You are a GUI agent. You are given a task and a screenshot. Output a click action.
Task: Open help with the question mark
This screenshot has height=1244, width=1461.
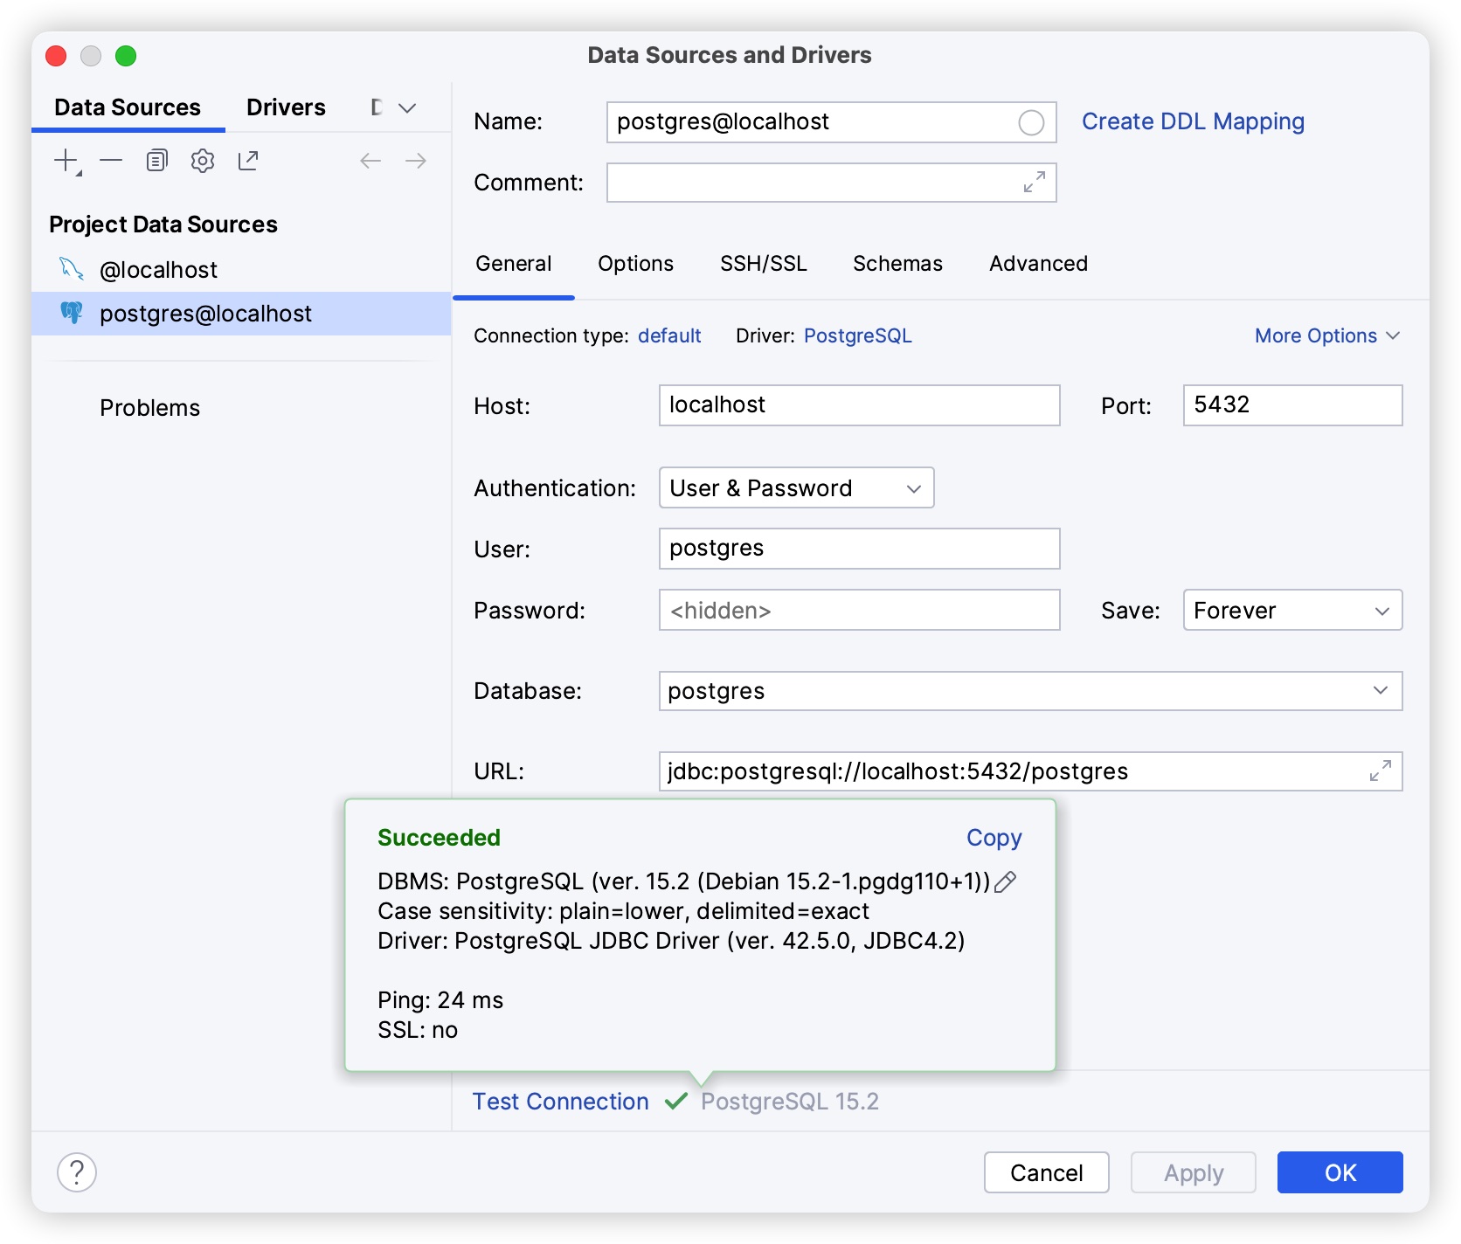point(77,1172)
